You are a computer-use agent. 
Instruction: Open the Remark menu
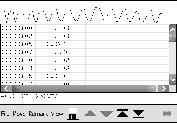[x=38, y=114]
